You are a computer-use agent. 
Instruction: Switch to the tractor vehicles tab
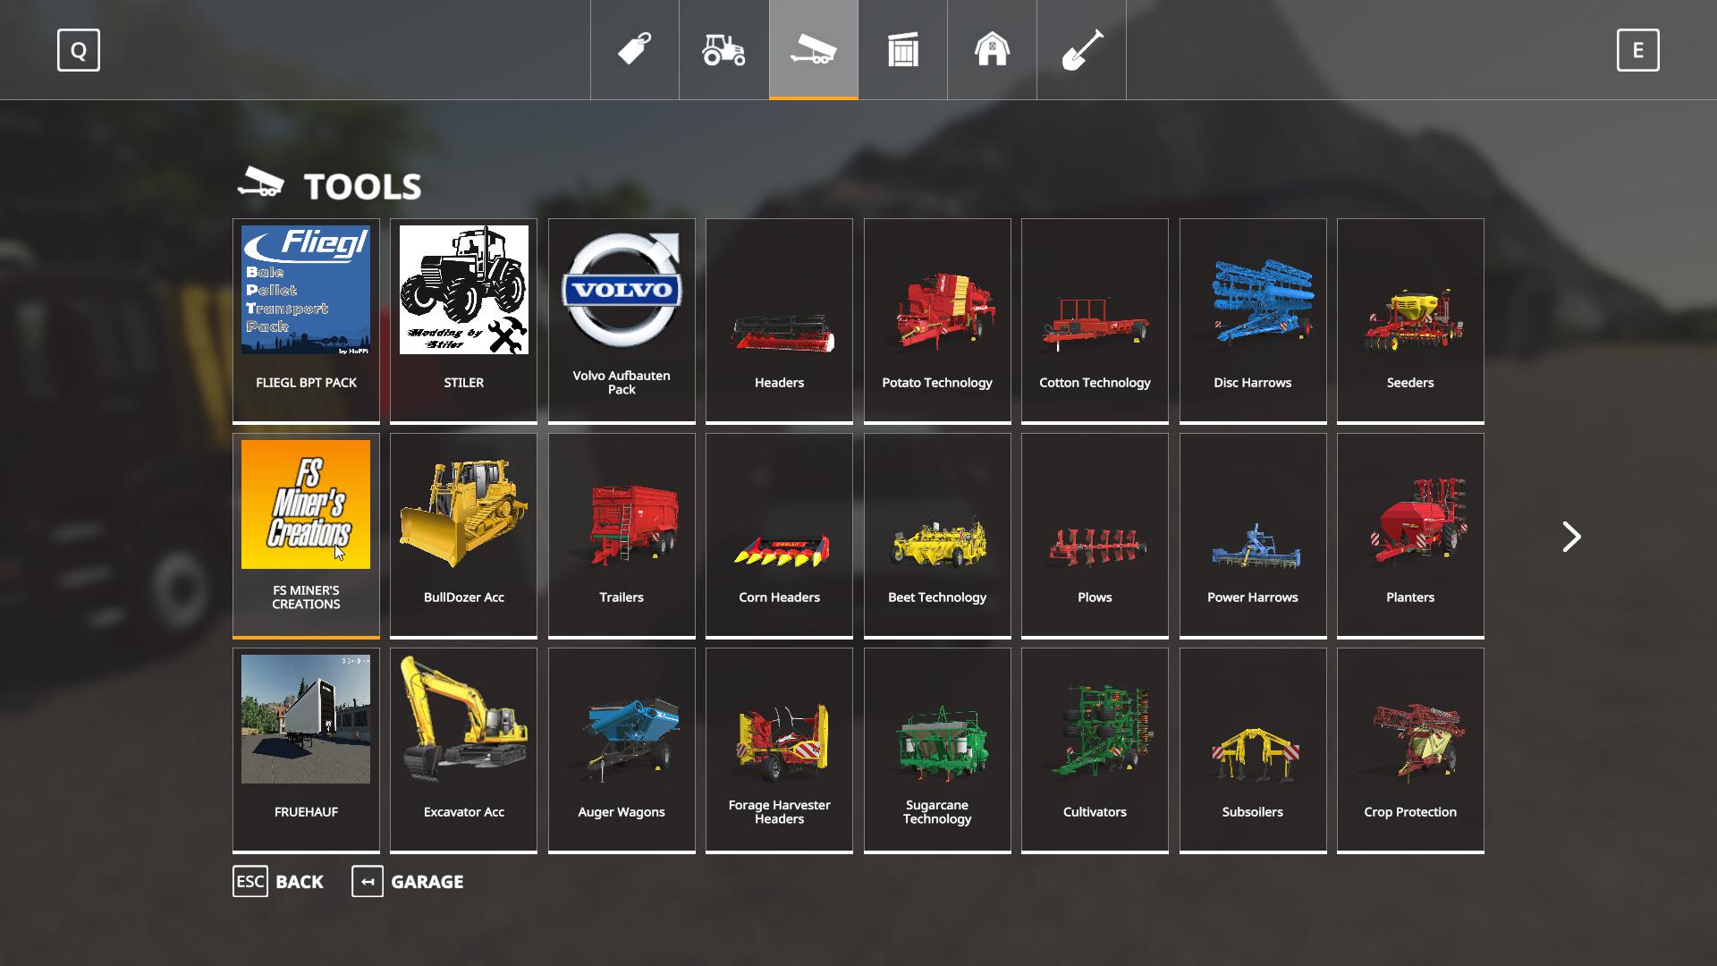(x=723, y=49)
